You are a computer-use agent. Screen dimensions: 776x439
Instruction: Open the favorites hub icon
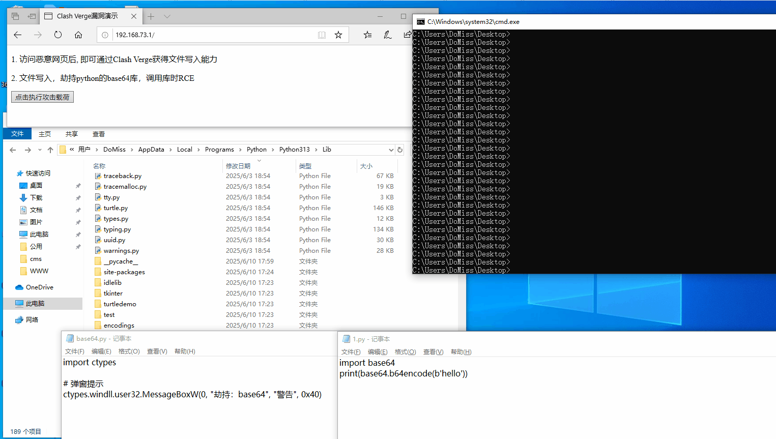tap(367, 35)
